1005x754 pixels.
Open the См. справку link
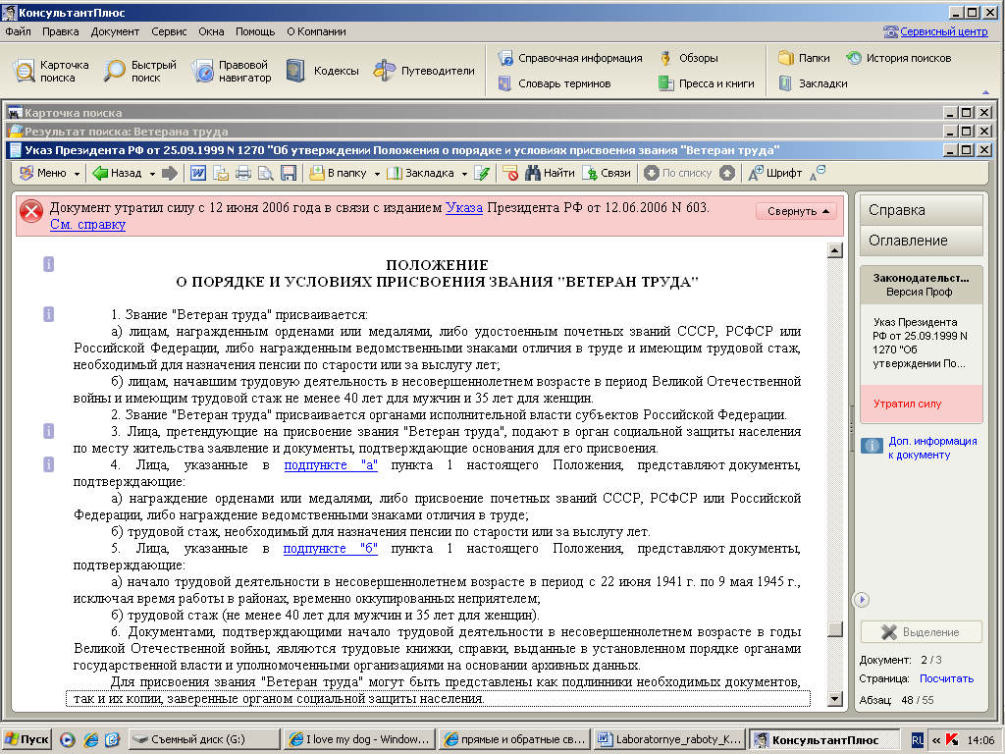87,225
